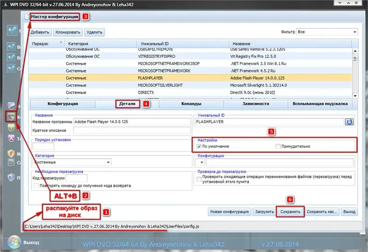This screenshot has height=252, width=368.
Task: Open the Всплывающая подсказка tab
Action: pyautogui.click(x=320, y=104)
